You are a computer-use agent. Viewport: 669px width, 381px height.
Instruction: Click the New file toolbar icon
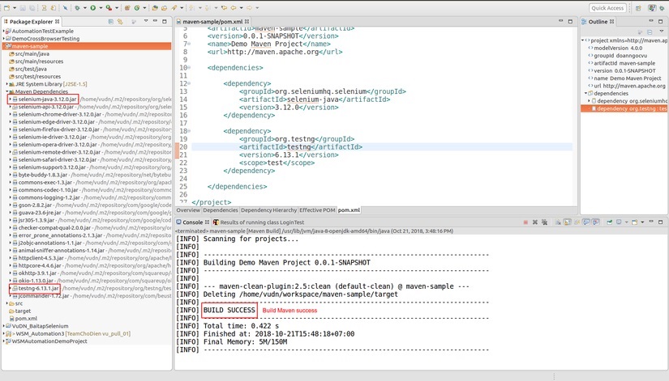(6, 7)
